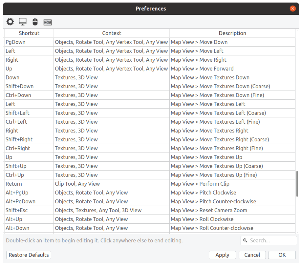The height and width of the screenshot is (266, 302).
Task: Select Move Textures Down (Coarse) row
Action: 220,86
